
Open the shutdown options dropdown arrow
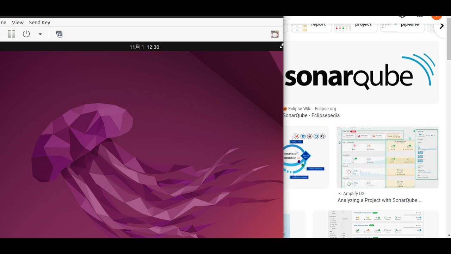(40, 34)
